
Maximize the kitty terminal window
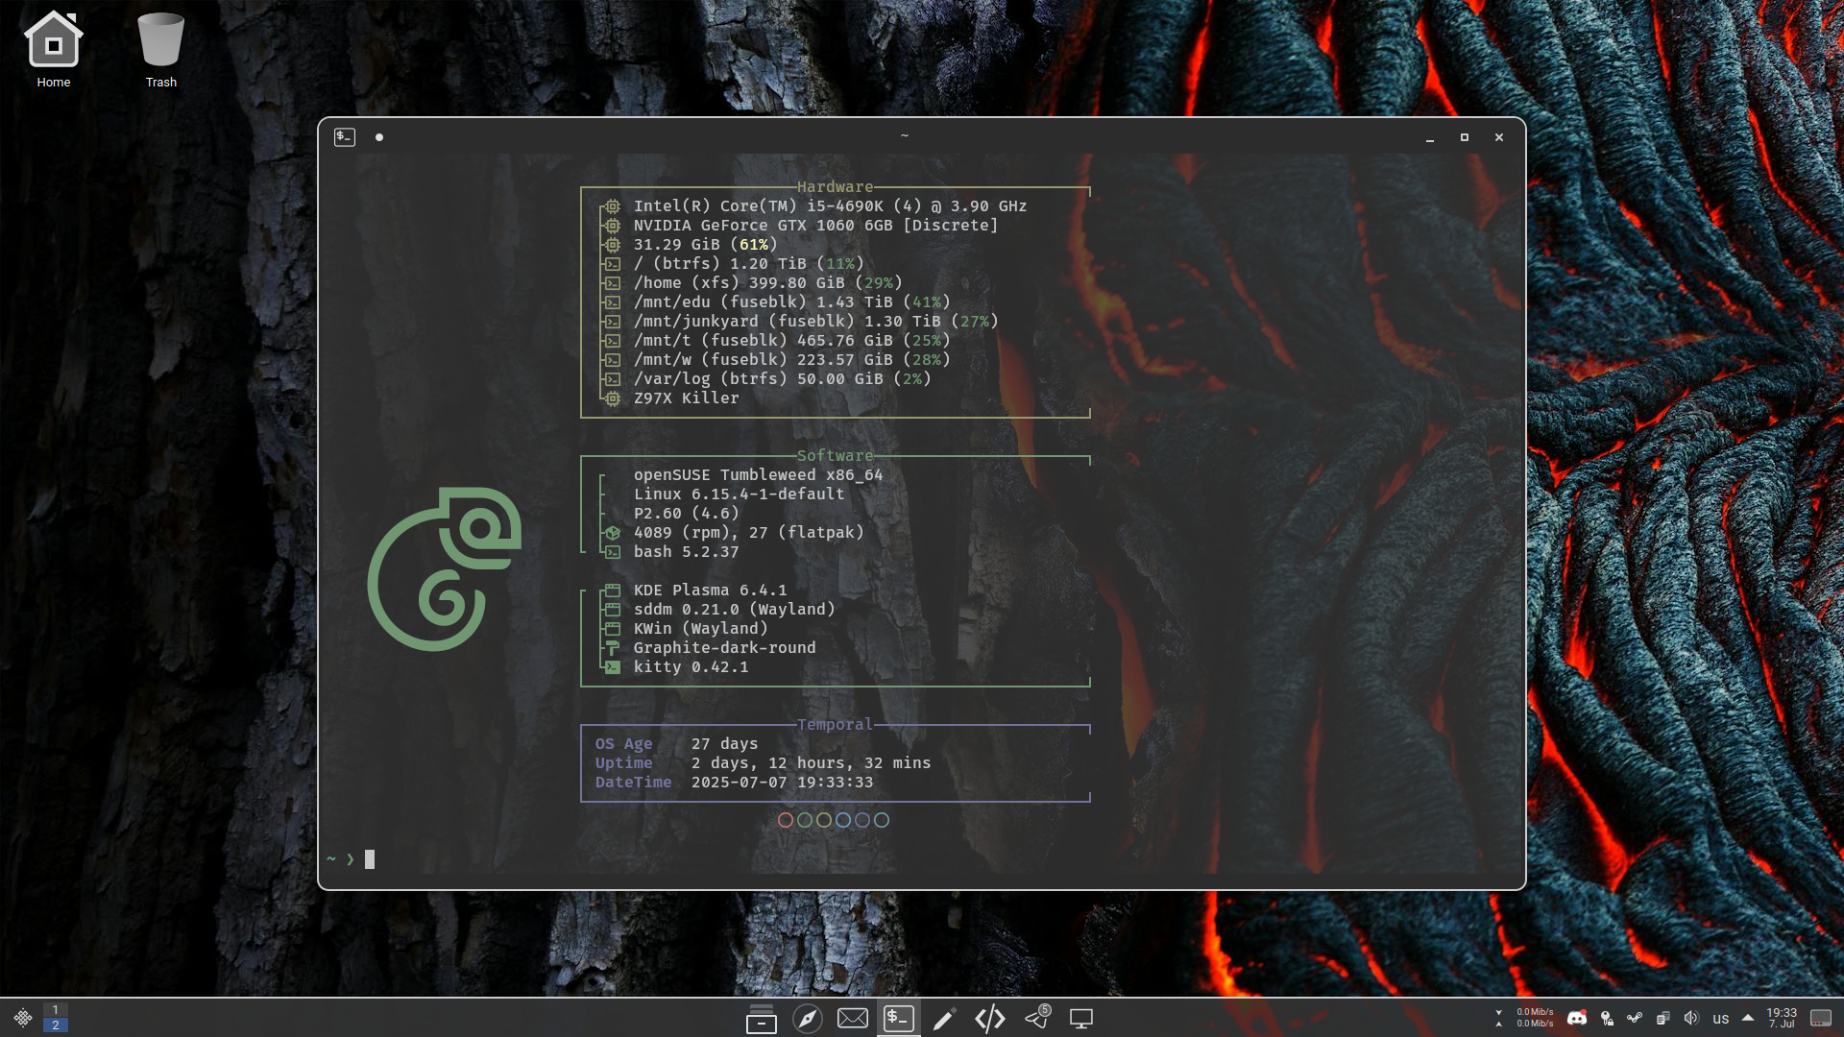1465,137
